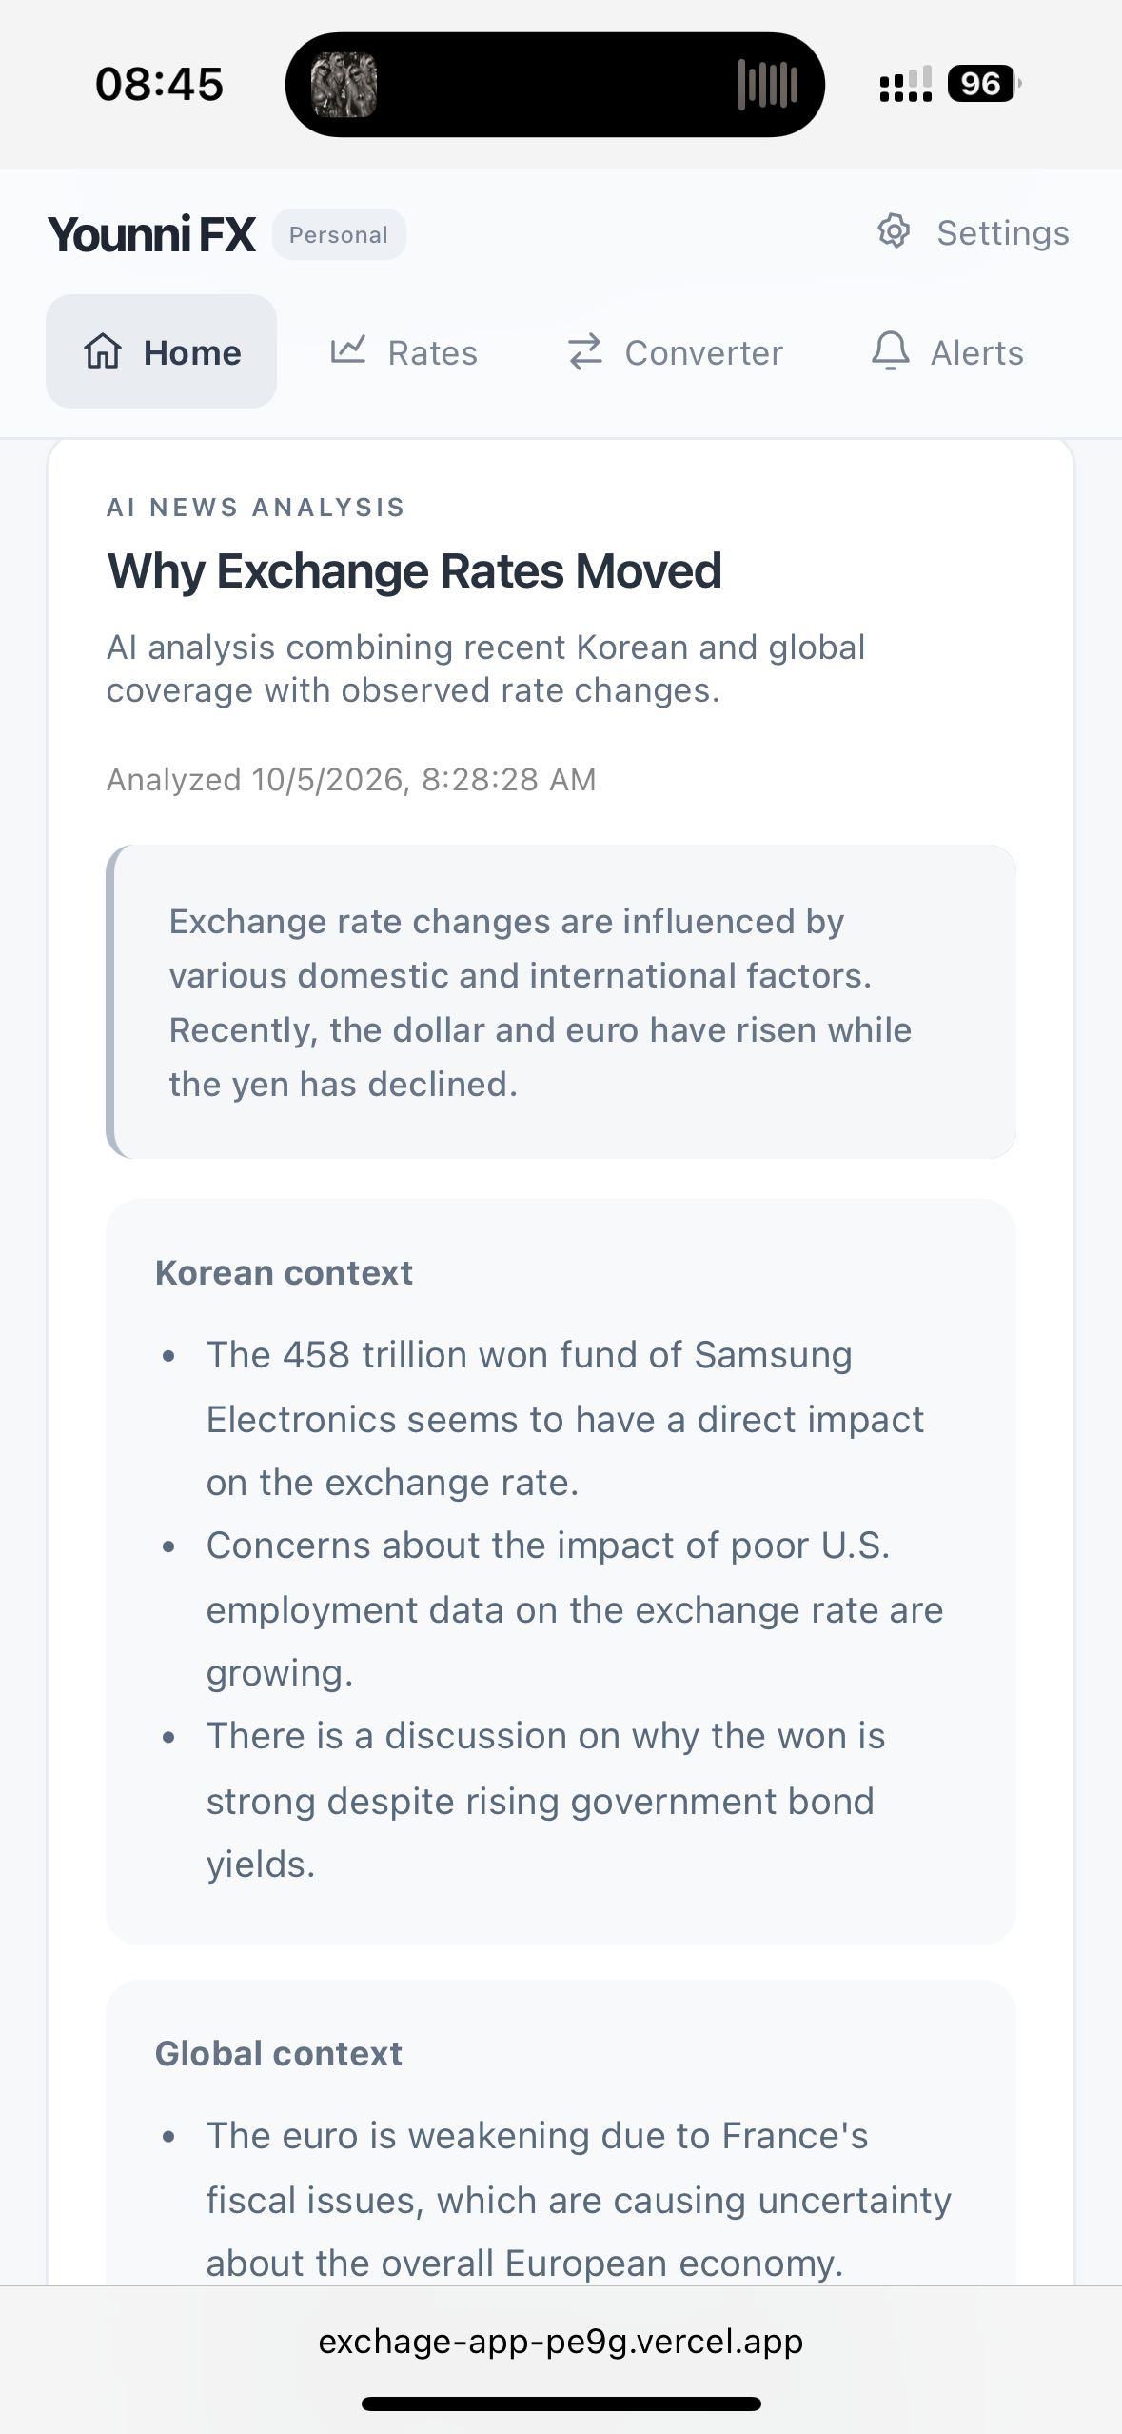Tap the 08:45 clock in the status bar

159,84
